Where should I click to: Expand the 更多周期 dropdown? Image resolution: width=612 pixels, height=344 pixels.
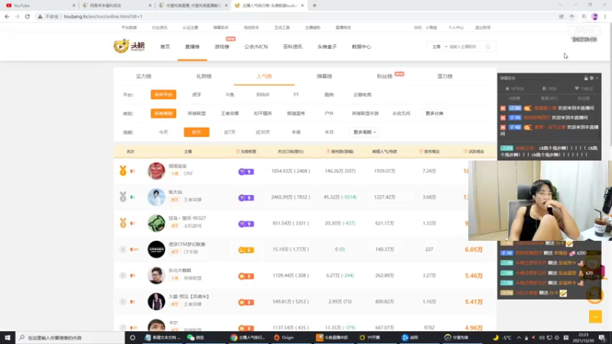pos(365,132)
